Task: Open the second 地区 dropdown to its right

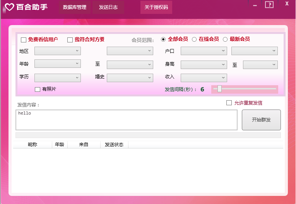Action: (130, 51)
